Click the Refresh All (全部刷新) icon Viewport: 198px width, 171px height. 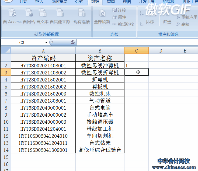tap(102, 13)
